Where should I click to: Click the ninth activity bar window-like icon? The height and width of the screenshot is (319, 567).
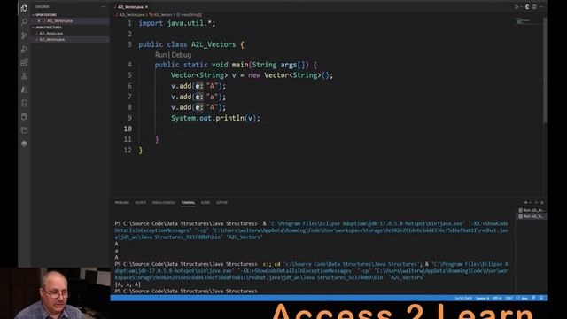tap(24, 117)
